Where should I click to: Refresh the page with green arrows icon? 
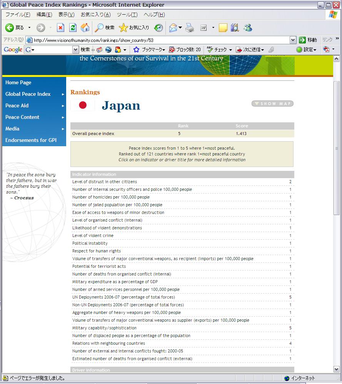click(x=73, y=28)
